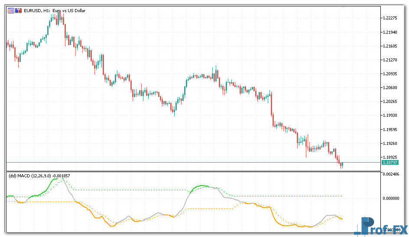Click the highest candlestick near 1.22275

point(59,16)
